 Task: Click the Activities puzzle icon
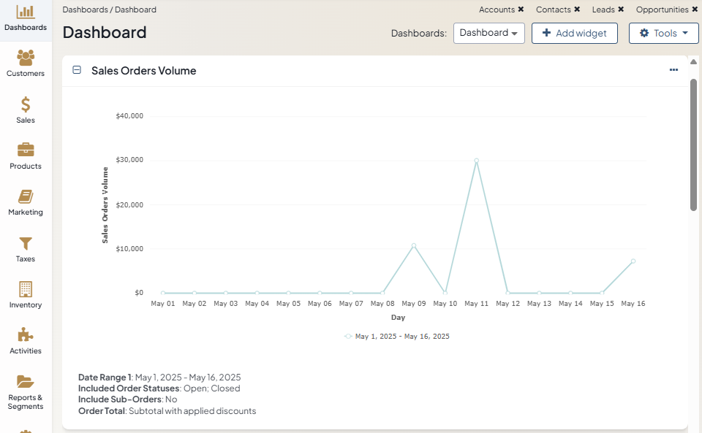pyautogui.click(x=26, y=335)
